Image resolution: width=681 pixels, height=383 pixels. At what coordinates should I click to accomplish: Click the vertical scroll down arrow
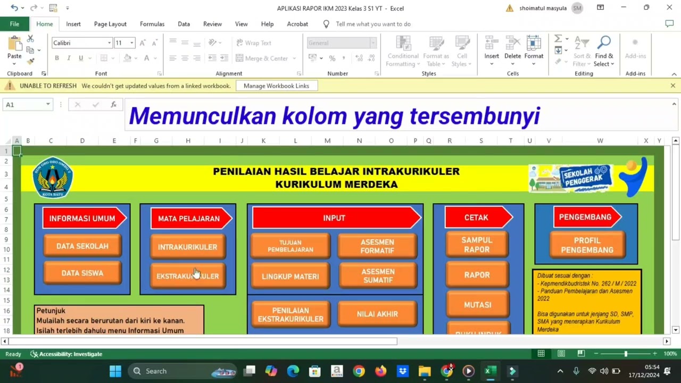pyautogui.click(x=675, y=330)
